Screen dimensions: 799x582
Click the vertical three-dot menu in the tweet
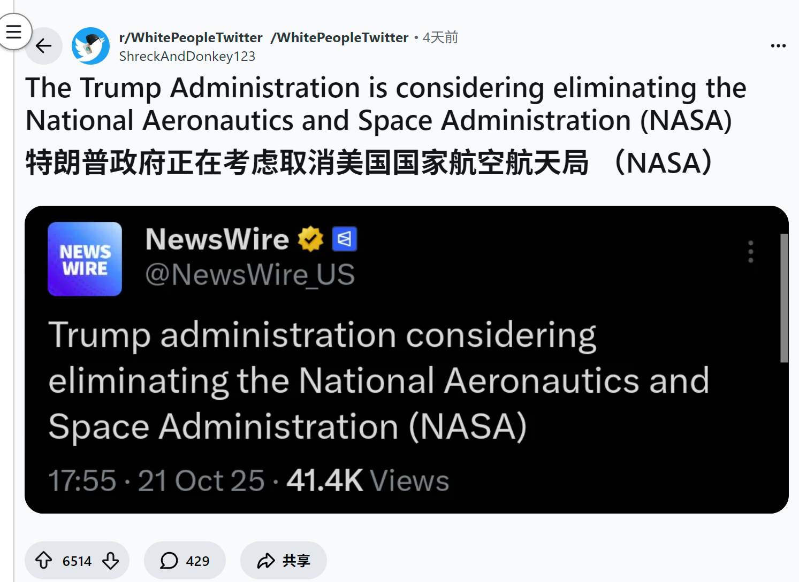point(751,252)
